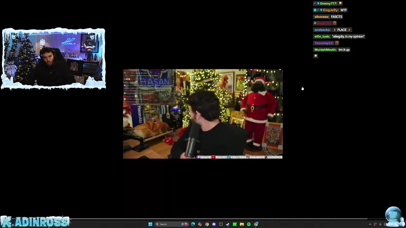Screen dimensions: 406x228
Task: Click the anelsecks username in chat
Action: pyautogui.click(x=323, y=30)
